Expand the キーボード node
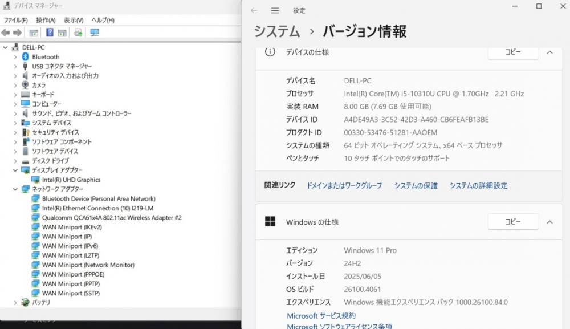570x329 pixels. click(15, 95)
